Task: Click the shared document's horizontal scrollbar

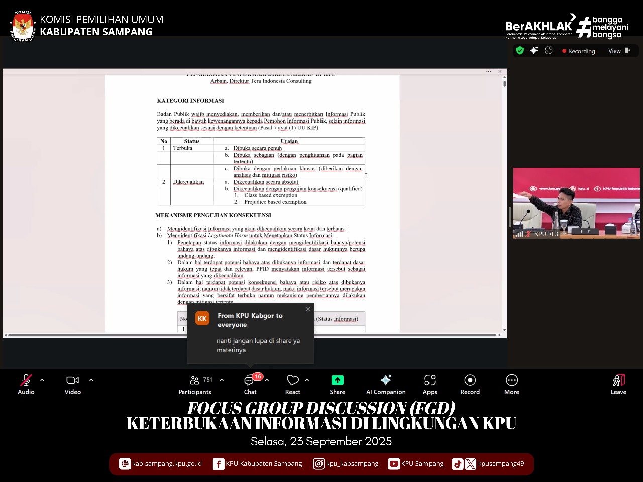Action: pos(251,335)
